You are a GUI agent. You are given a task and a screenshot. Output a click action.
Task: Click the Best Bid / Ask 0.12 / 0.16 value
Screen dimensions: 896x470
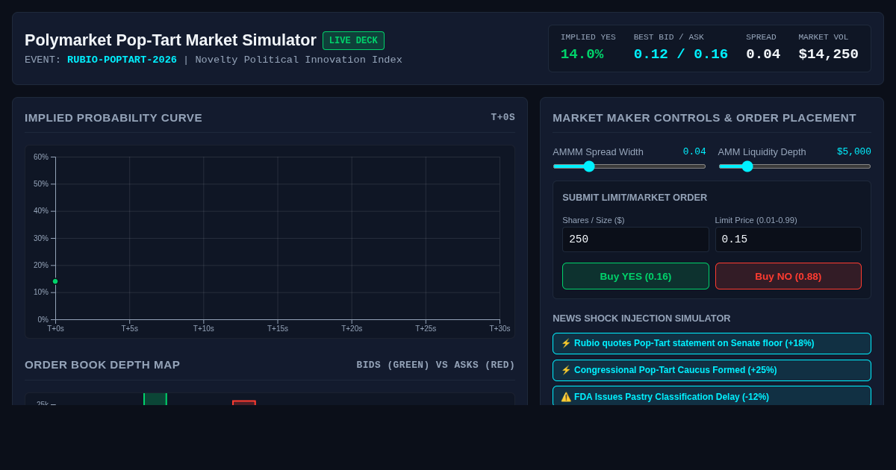point(681,54)
